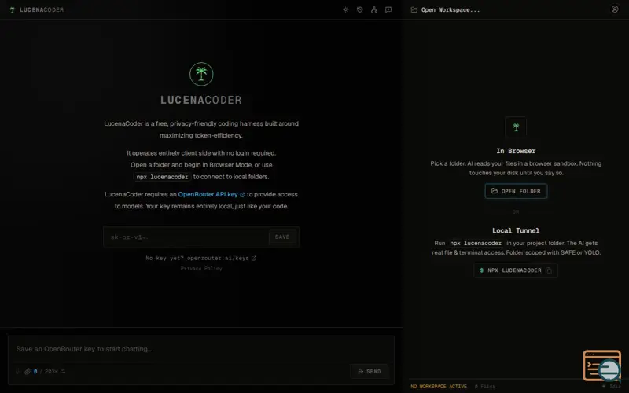Open the network tree diagram icon
Image resolution: width=629 pixels, height=393 pixels.
click(374, 9)
